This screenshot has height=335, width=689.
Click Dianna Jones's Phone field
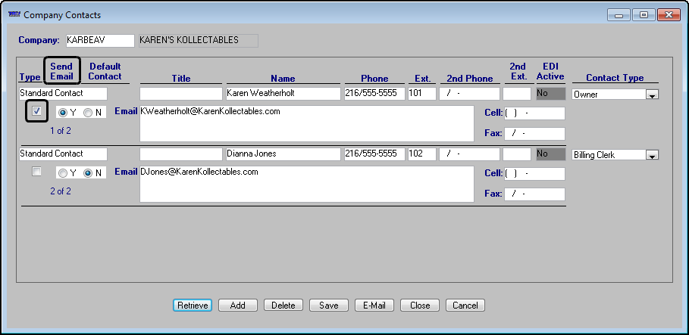pyautogui.click(x=374, y=154)
